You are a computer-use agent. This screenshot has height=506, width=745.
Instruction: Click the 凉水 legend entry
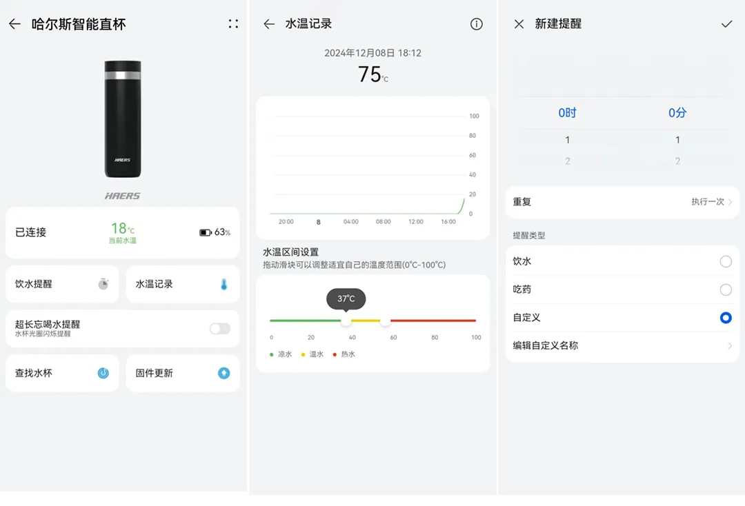(x=281, y=354)
